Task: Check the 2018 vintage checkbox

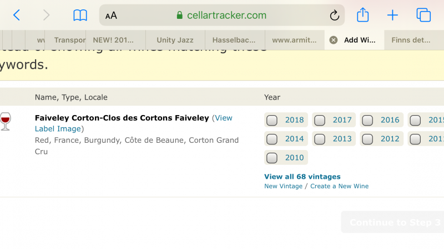Action: click(x=272, y=120)
